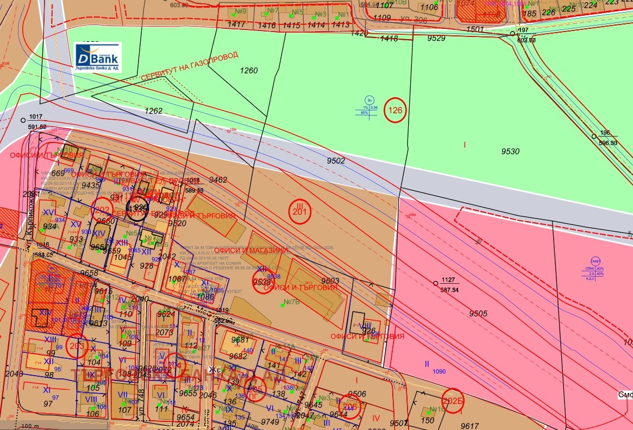Screen dimensions: 633x430
Task: Select parcel 9505 in pink zone
Action: coord(478,313)
